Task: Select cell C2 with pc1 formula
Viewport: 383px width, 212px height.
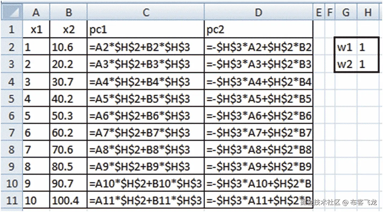Action: (146, 47)
